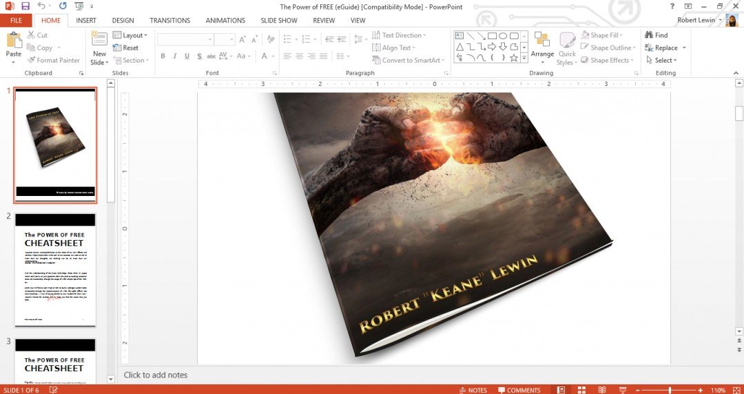
Task: Switch to Reading View in status bar
Action: click(601, 390)
